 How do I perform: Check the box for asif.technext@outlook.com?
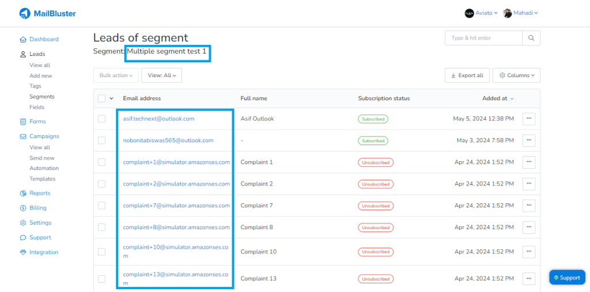pyautogui.click(x=102, y=119)
